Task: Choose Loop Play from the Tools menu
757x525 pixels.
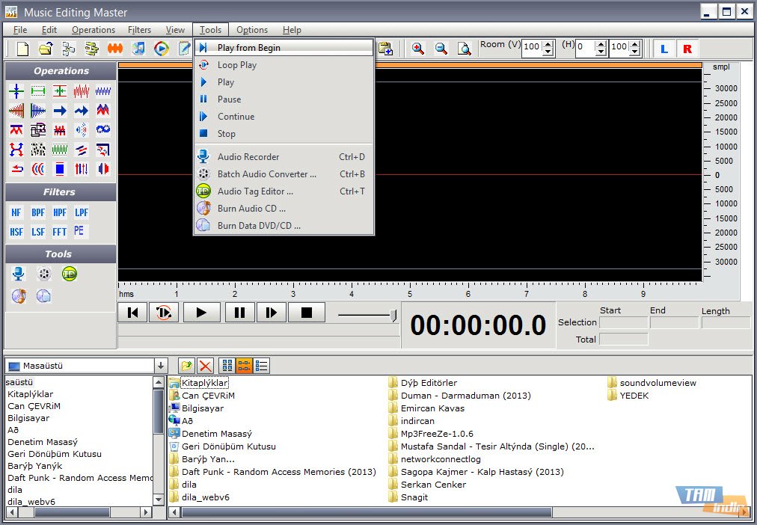Action: tap(284, 64)
